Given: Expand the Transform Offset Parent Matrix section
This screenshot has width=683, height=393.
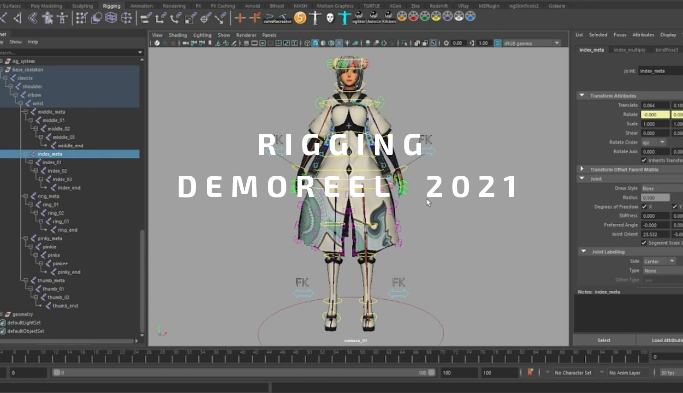Looking at the screenshot, I should click(x=582, y=169).
